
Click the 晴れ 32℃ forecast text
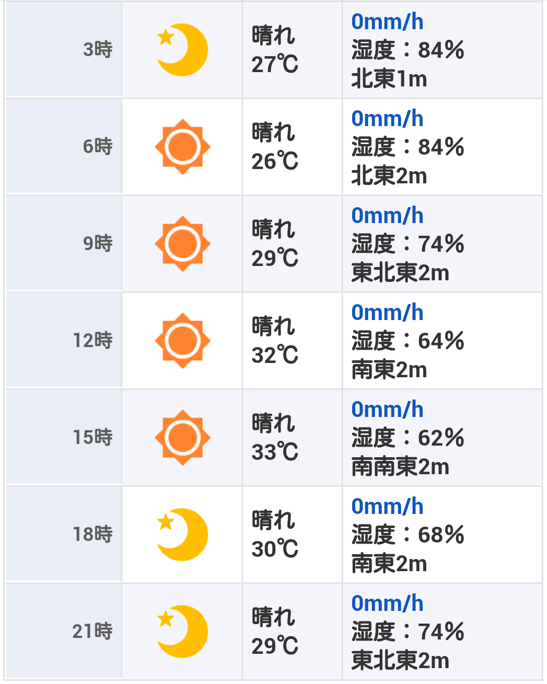[275, 341]
